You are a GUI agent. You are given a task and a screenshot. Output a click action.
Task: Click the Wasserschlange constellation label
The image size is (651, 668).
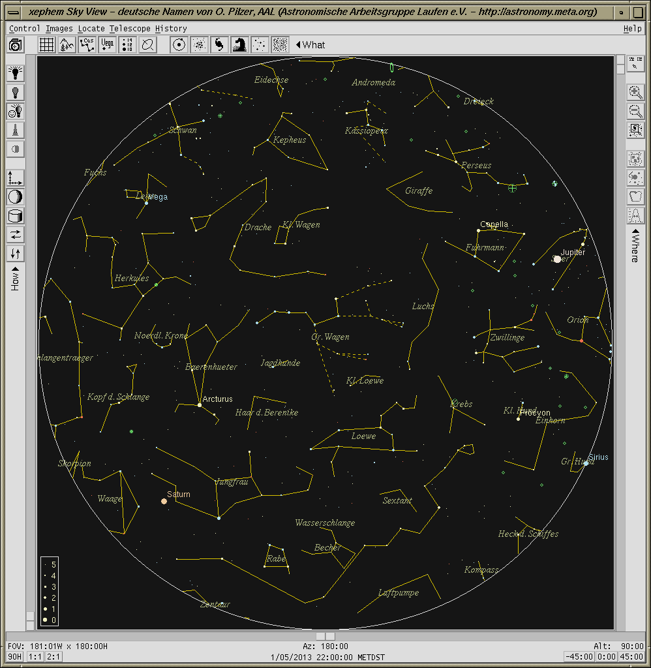325,523
